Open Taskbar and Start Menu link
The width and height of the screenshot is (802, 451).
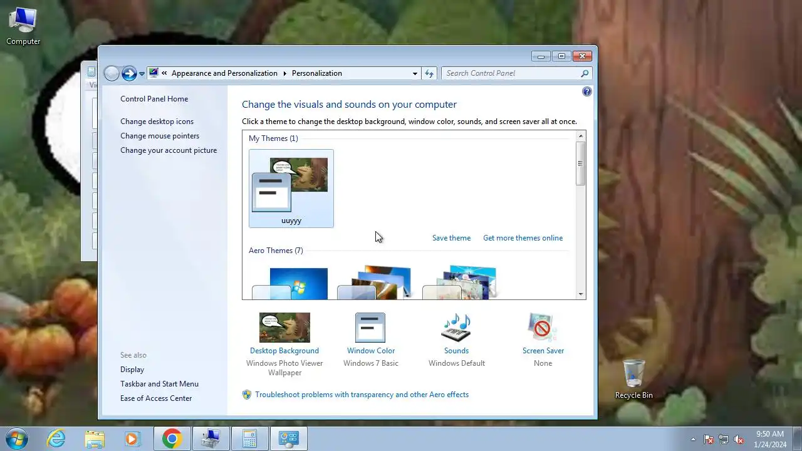coord(159,384)
